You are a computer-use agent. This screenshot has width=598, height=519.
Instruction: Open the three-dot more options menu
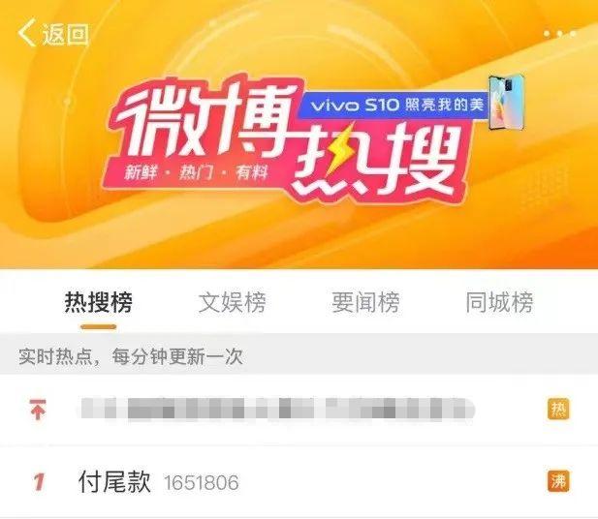click(559, 34)
